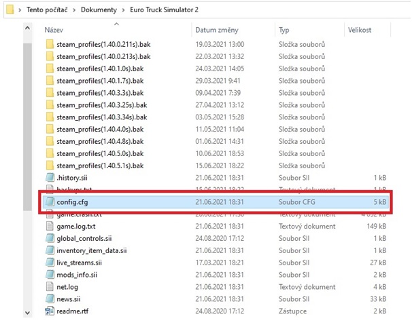This screenshot has height=327, width=412.
Task: Click date 01.06.2021 14:31 of steam_profiles(1.40.4.8s).bak
Action: tap(220, 141)
